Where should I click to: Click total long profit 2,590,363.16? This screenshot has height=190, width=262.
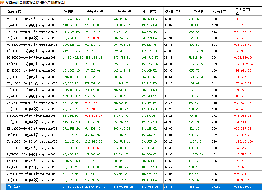(x=95, y=187)
